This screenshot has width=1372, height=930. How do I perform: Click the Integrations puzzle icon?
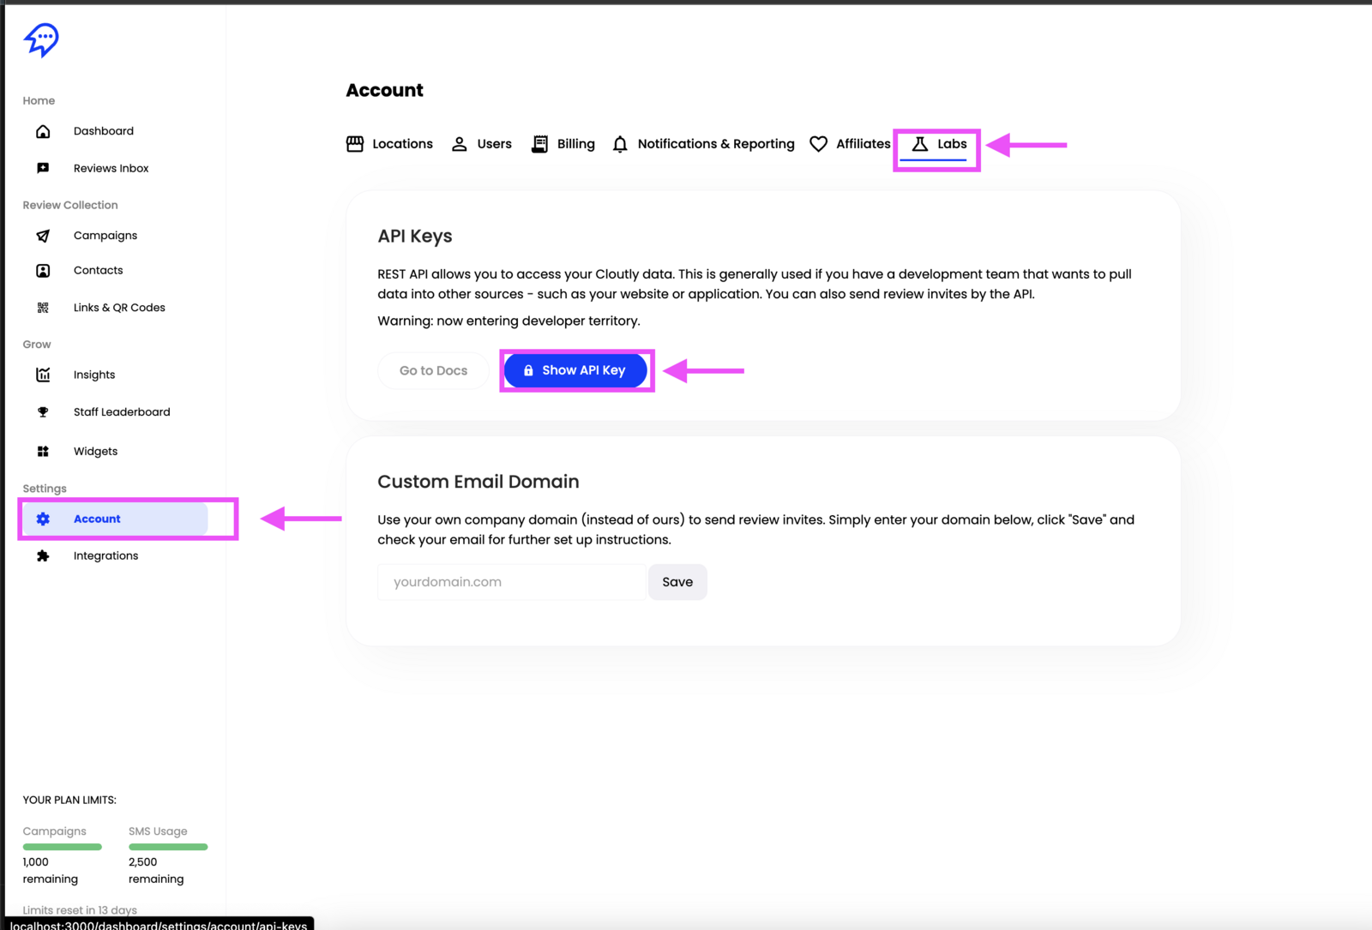(43, 556)
